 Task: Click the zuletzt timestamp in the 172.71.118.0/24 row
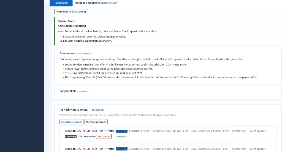pos(214,131)
